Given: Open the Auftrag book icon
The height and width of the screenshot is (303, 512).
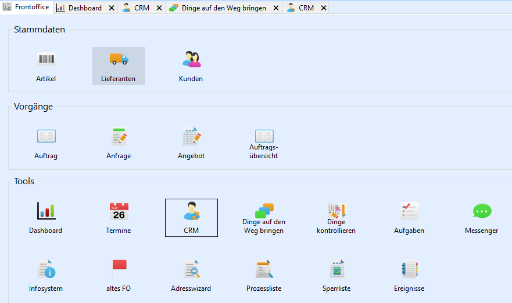Looking at the screenshot, I should point(46,137).
